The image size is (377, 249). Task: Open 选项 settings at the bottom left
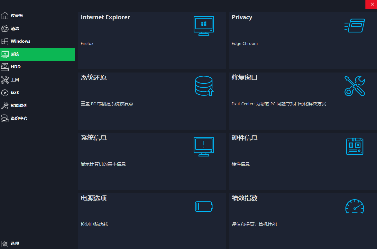(x=15, y=244)
